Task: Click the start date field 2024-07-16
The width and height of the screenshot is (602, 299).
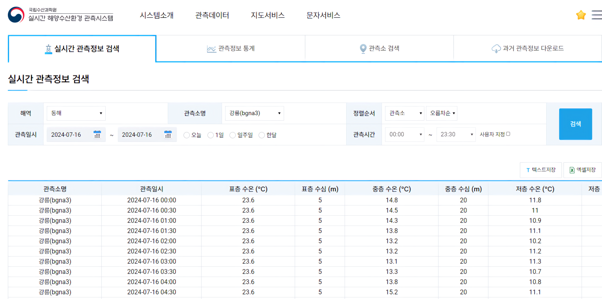Action: tap(76, 134)
